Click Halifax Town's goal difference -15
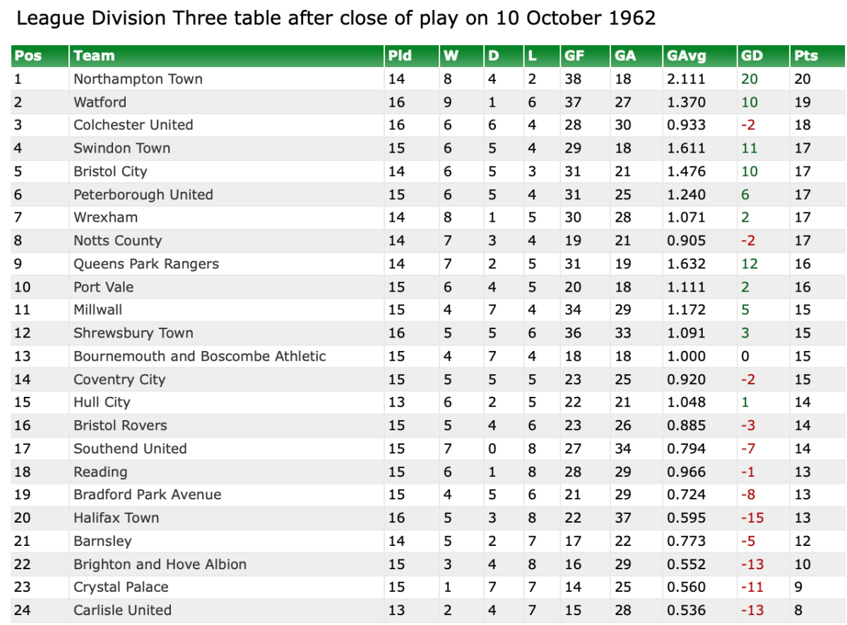Viewport: 847px width, 625px height. pos(752,518)
